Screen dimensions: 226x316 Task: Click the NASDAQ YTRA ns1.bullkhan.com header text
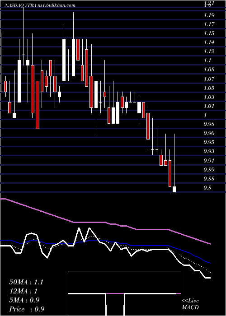40,5
